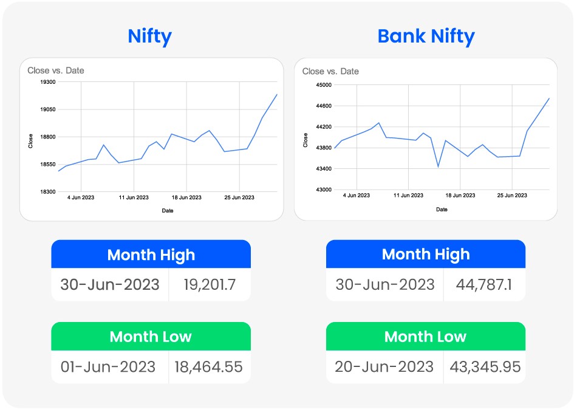Click the 20-Jun-2023 date under Bank Nifty Month Low
The width and height of the screenshot is (577, 418).
click(x=384, y=367)
